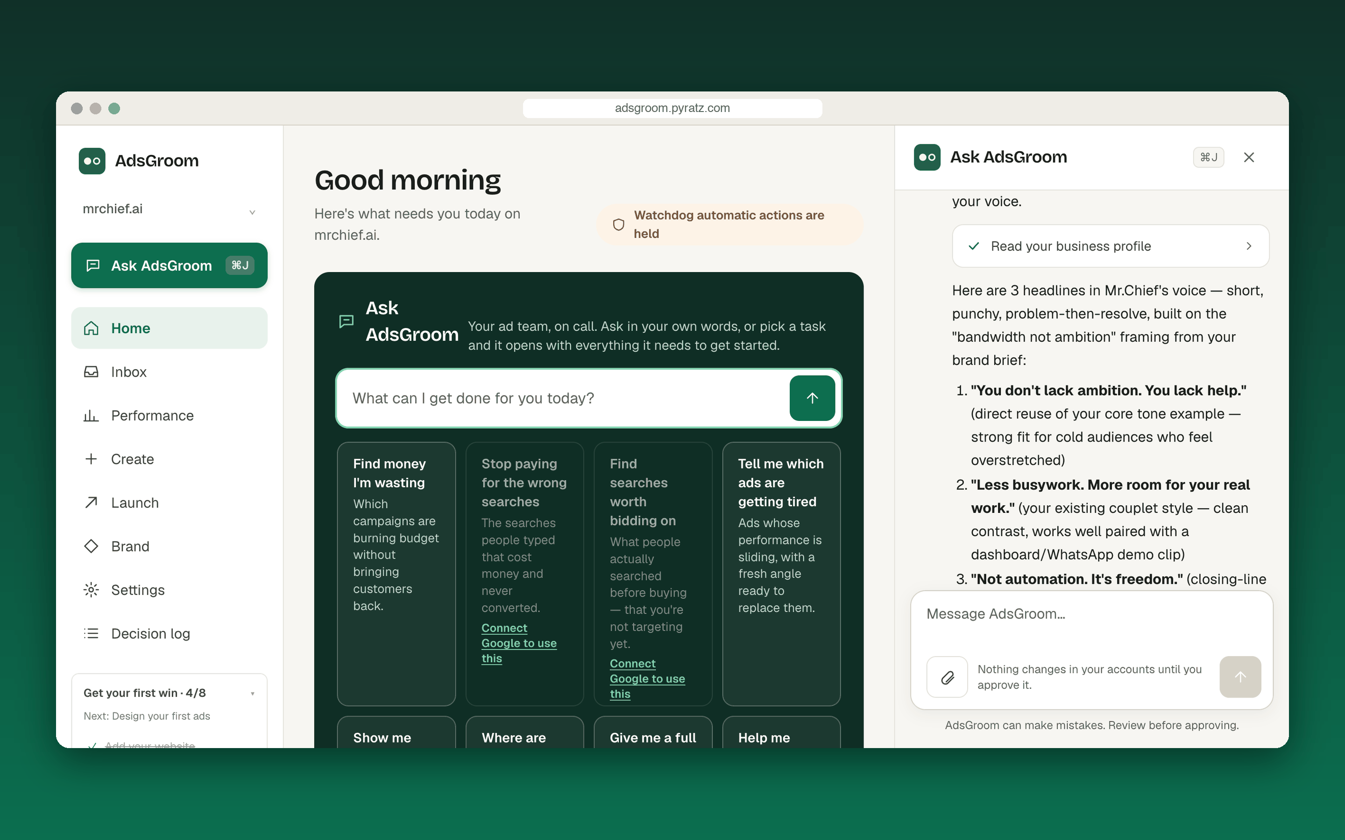
Task: Open the Inbox from the sidebar
Action: pyautogui.click(x=169, y=371)
